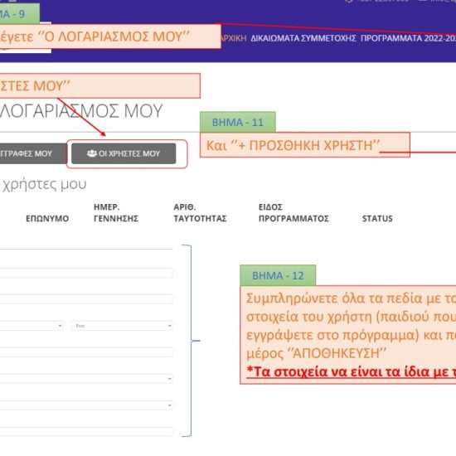The image size is (456, 456).
Task: Focus the bottom-most text field in the form
Action: click(86, 432)
